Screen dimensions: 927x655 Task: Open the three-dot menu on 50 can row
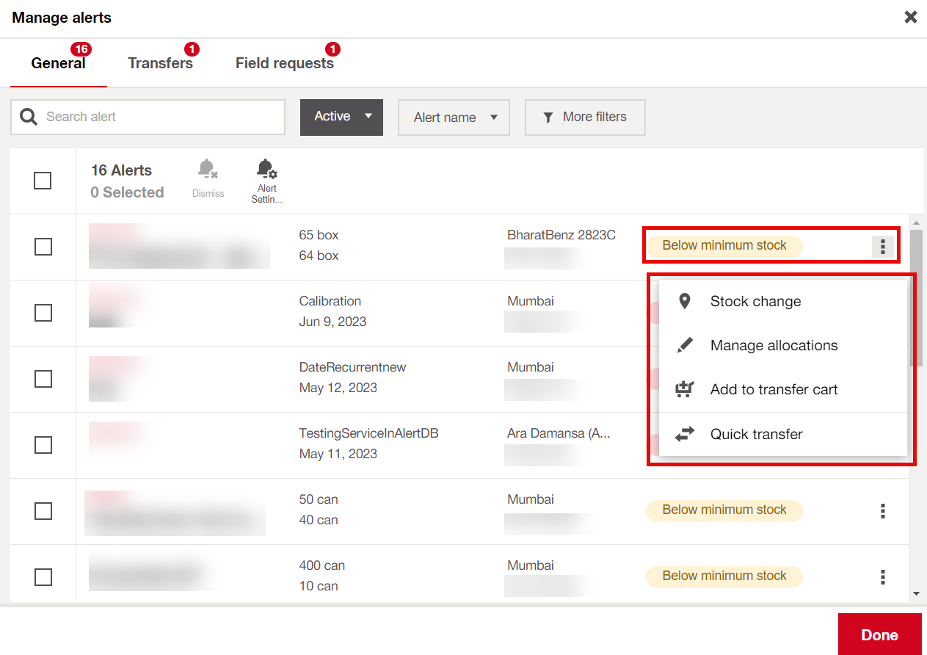883,511
